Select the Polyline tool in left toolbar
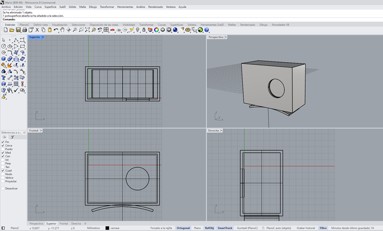383x231 pixels. click(x=16, y=40)
